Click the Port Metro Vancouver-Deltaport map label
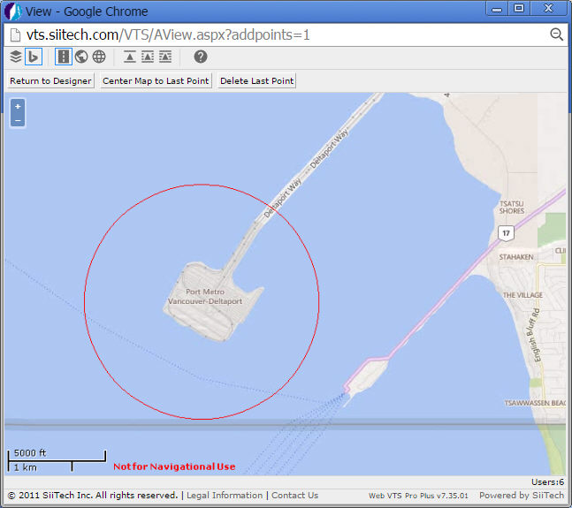The image size is (572, 508). (x=204, y=297)
